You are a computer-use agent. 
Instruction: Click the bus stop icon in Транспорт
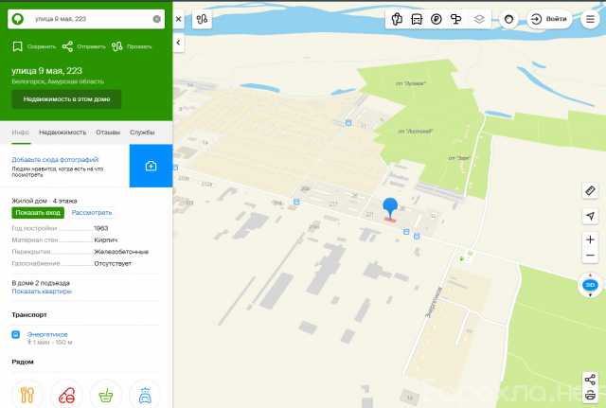click(x=15, y=334)
